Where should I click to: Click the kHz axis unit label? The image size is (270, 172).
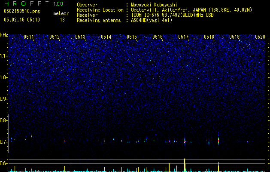(x=4, y=35)
